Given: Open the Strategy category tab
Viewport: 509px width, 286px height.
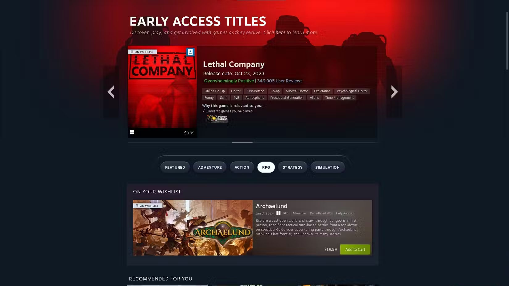Looking at the screenshot, I should coord(292,167).
